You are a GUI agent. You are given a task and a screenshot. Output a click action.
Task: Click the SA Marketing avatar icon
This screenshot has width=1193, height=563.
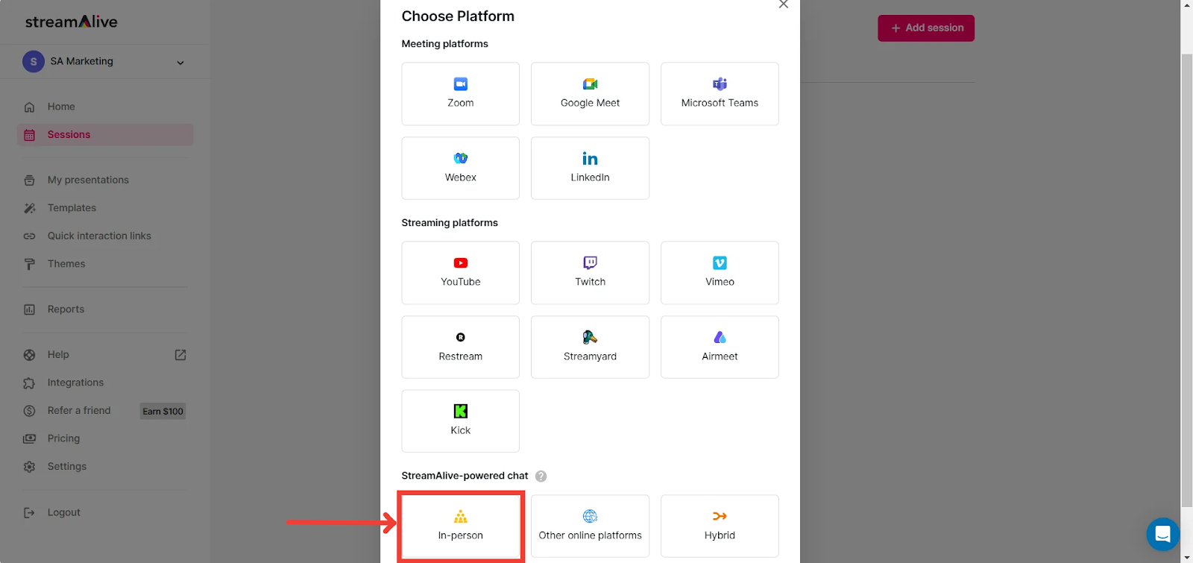(x=34, y=62)
